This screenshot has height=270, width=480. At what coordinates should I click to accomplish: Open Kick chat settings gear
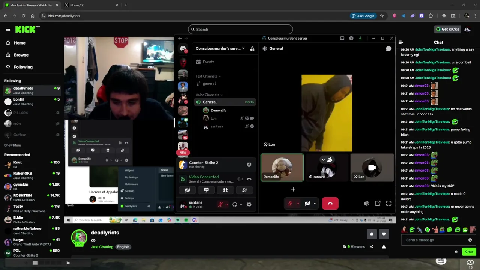click(x=456, y=252)
